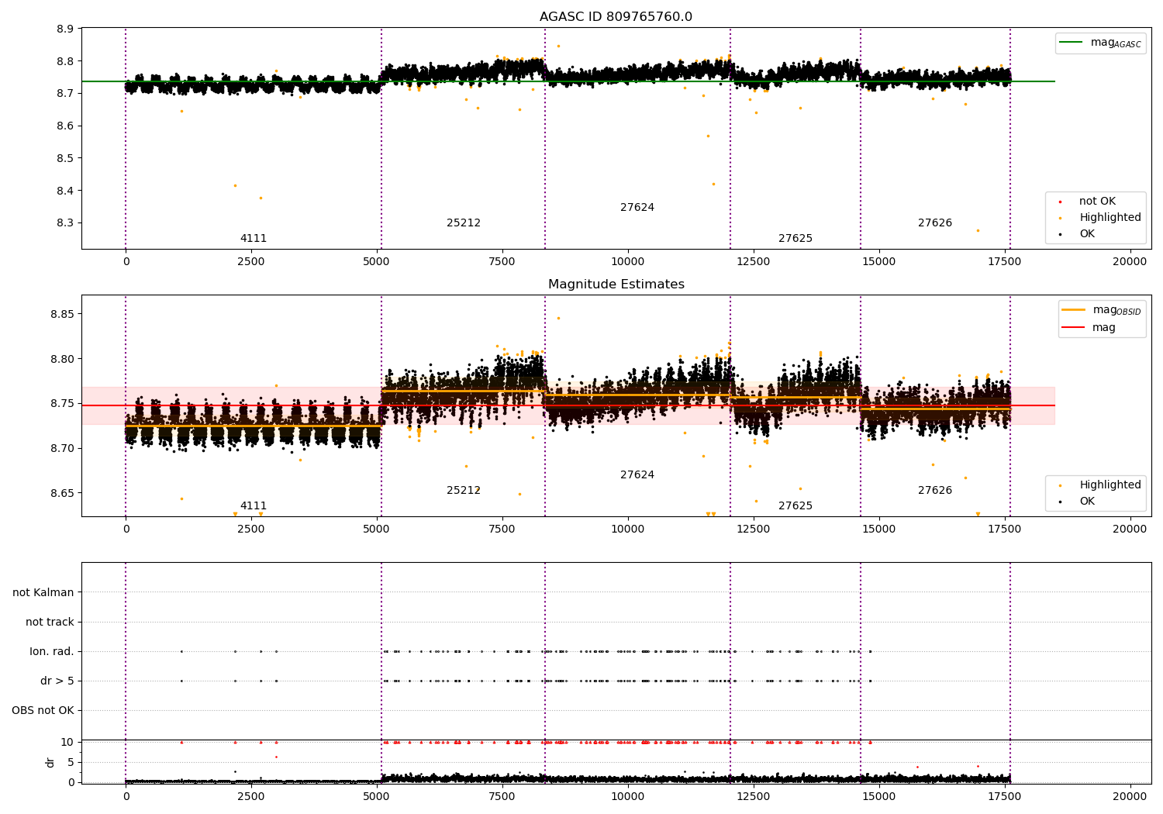The image size is (1163, 814).
Task: Click obsid label 27624 in Magnitude Estimates plot
Action: tap(637, 475)
